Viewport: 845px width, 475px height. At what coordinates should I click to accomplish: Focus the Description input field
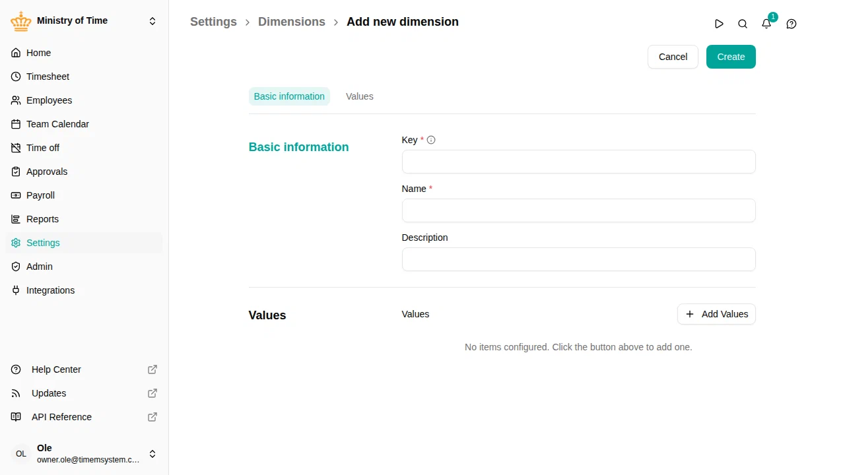578,259
